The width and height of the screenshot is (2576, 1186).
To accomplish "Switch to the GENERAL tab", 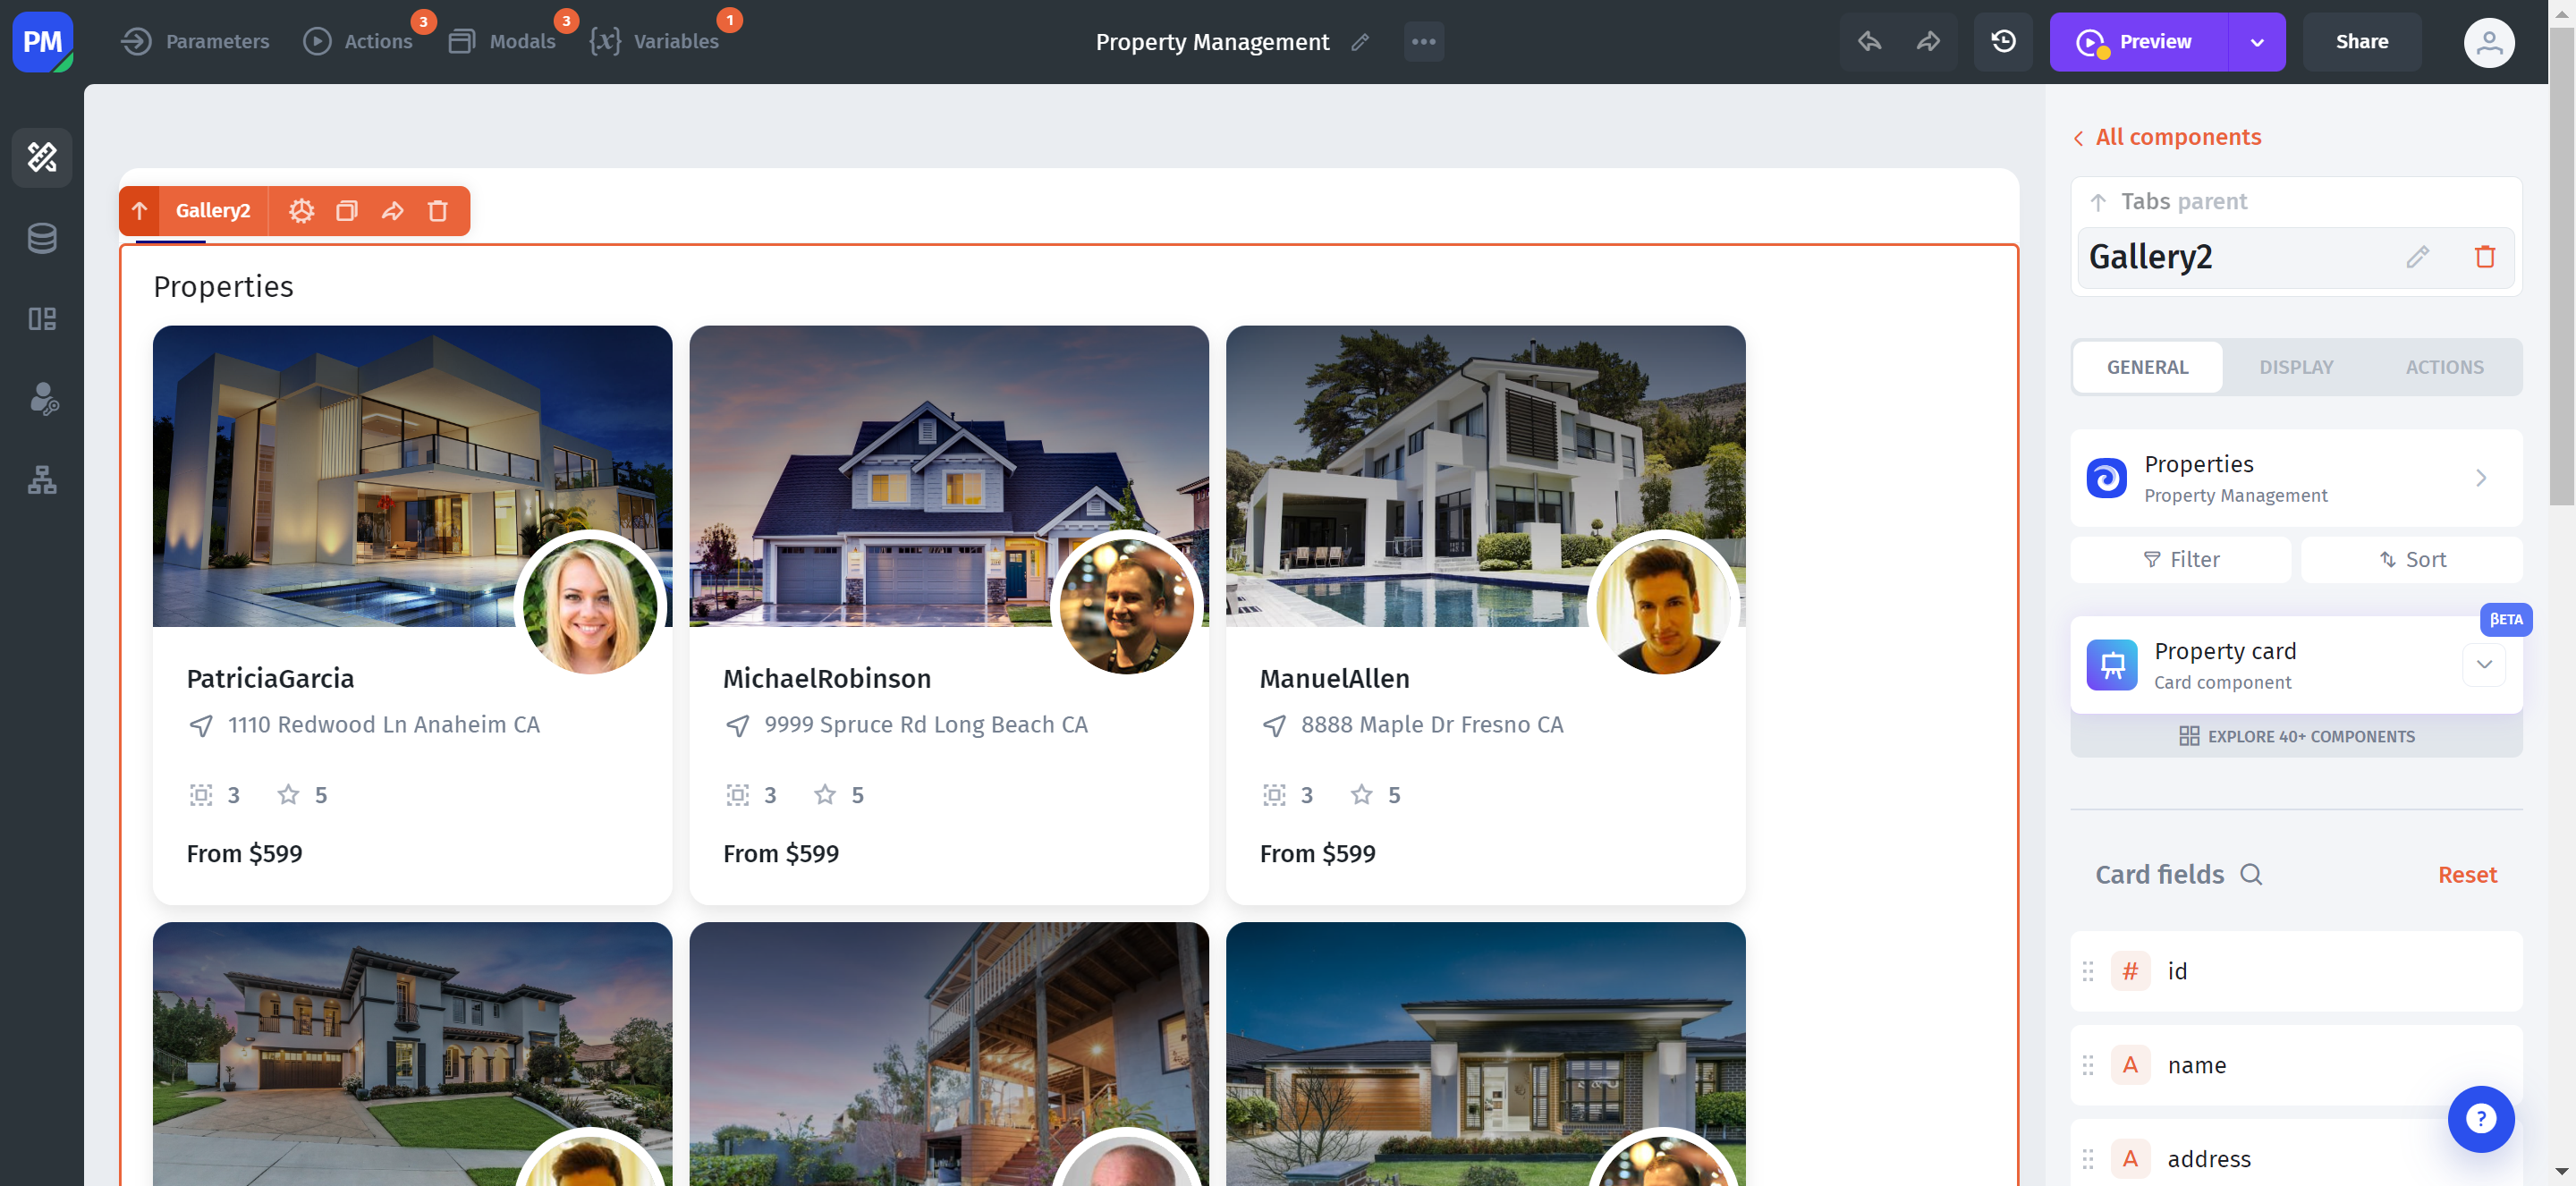I will (x=2148, y=367).
